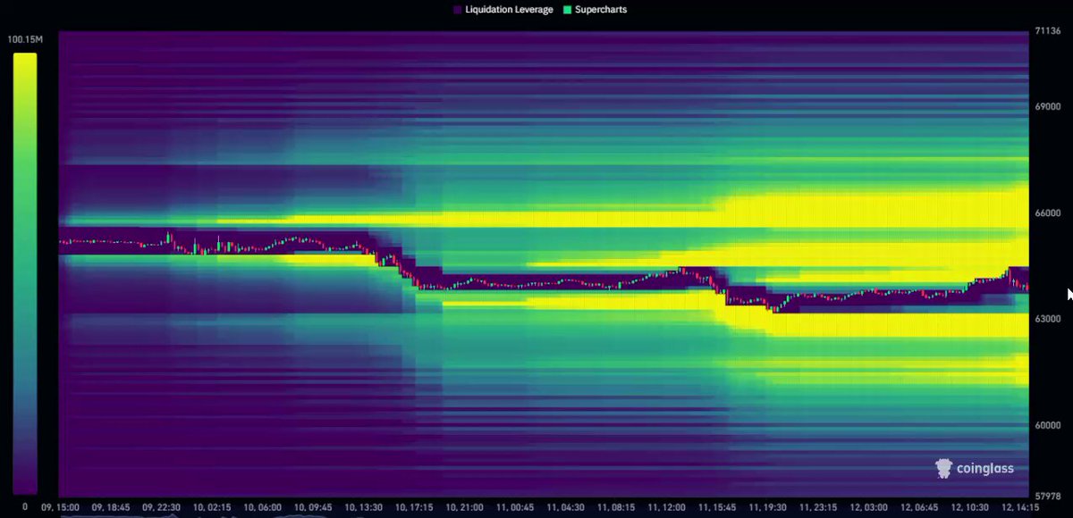Click the 0 minimum value under the color scale
The image size is (1073, 518).
[25, 506]
